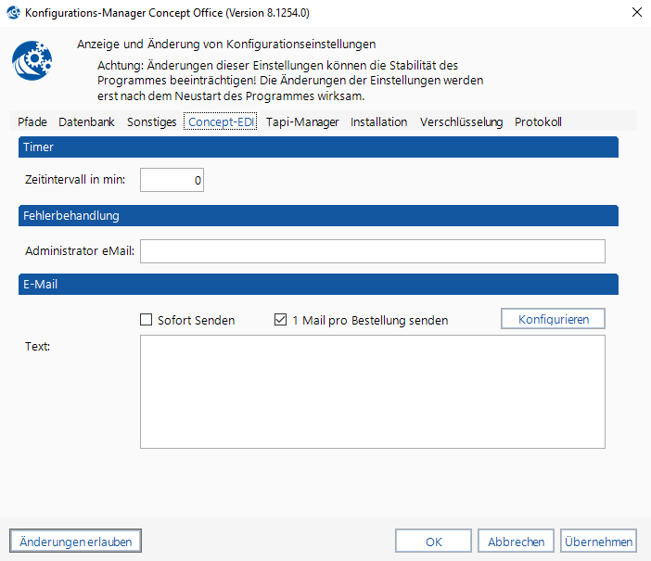Switch to the Datenbank tab
This screenshot has height=561, width=651.
86,121
